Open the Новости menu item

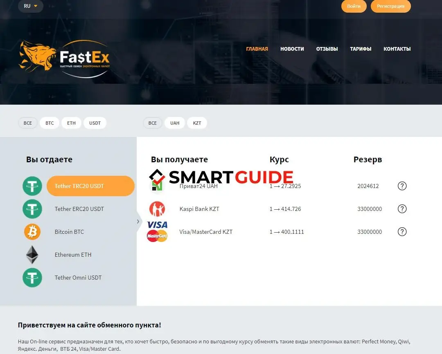pos(292,49)
